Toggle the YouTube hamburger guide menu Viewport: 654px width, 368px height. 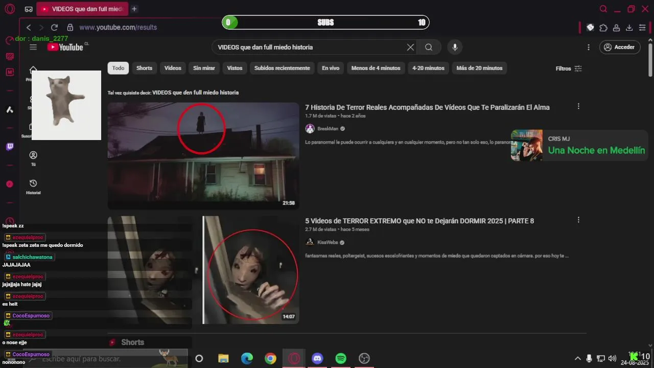click(x=33, y=47)
